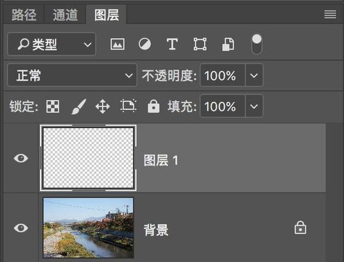
Task: Hide 背景 layer with eye icon
Action: point(21,228)
